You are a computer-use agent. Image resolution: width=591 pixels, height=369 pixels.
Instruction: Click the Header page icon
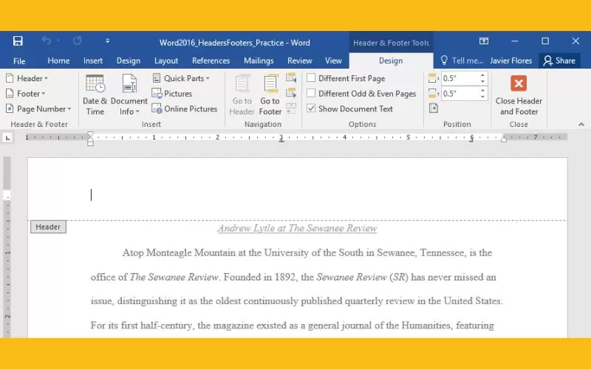click(x=10, y=78)
